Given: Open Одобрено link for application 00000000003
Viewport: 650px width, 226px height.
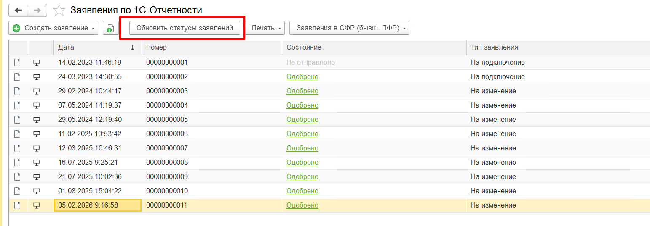Looking at the screenshot, I should pos(302,91).
